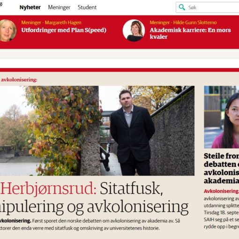Click the small icon at top-left corner

(x=1, y=4)
